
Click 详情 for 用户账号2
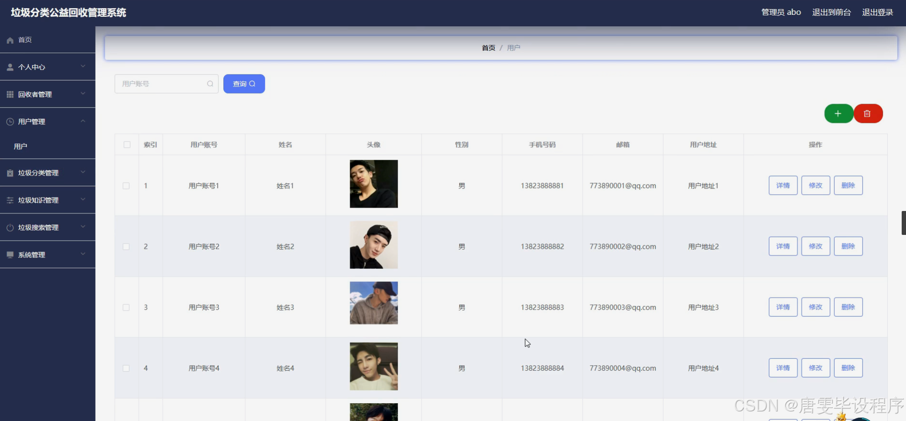[x=783, y=246]
